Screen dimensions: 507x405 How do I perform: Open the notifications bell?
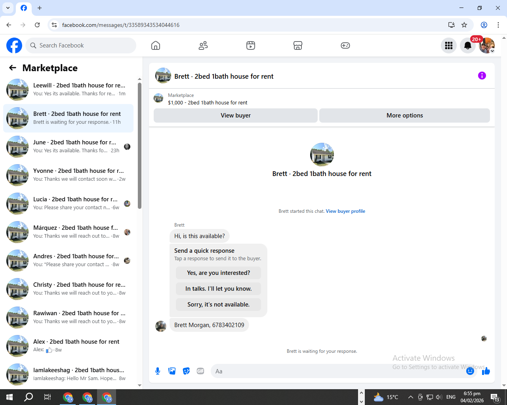coord(468,45)
